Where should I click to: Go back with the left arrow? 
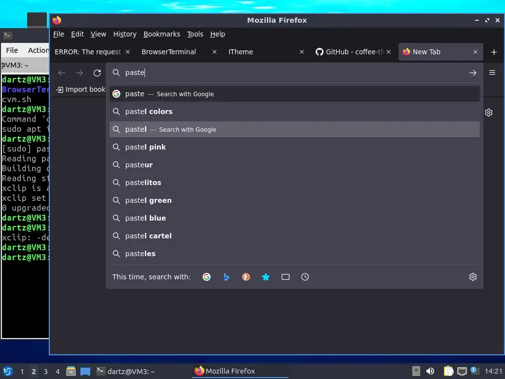pyautogui.click(x=62, y=73)
